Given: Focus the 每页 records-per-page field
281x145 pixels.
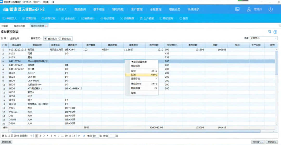Looking at the screenshot, I should tap(96, 136).
